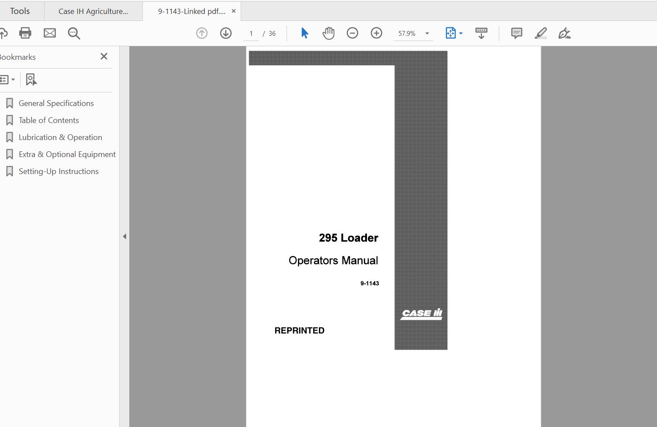657x427 pixels.
Task: Open advanced search with the magnifier icon
Action: pos(74,33)
